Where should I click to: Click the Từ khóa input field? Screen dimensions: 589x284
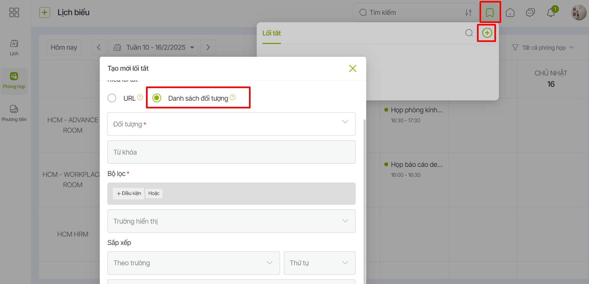point(231,152)
